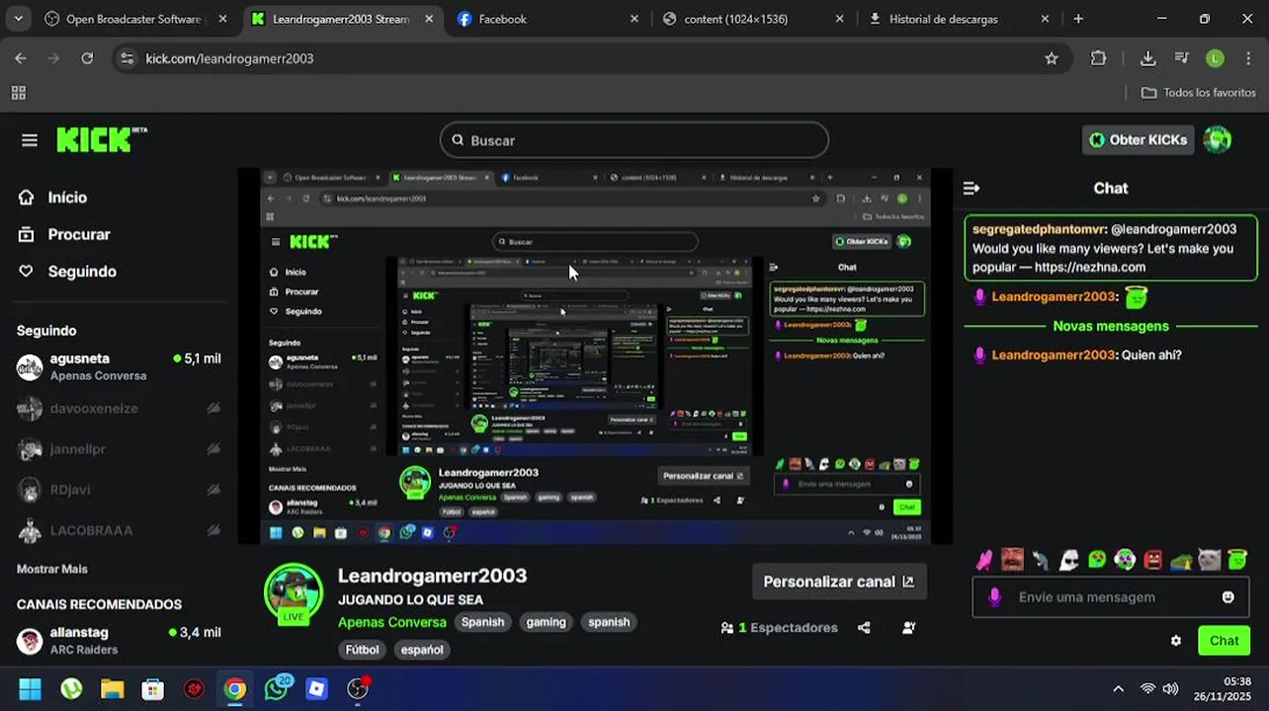Show hidden system tray icons
Screen dimensions: 1269x711
click(1118, 689)
